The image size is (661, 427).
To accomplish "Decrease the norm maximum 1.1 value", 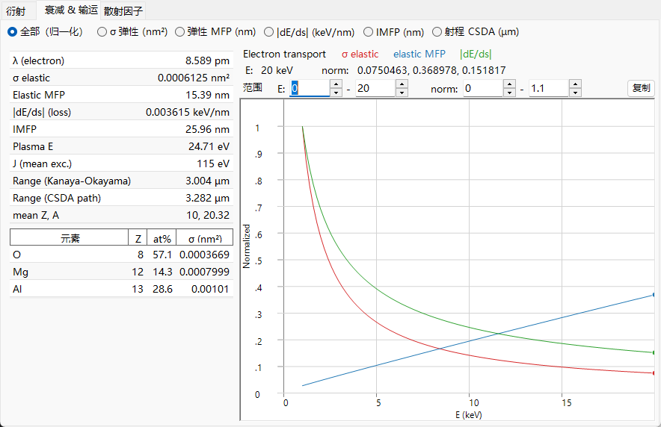I will click(576, 93).
